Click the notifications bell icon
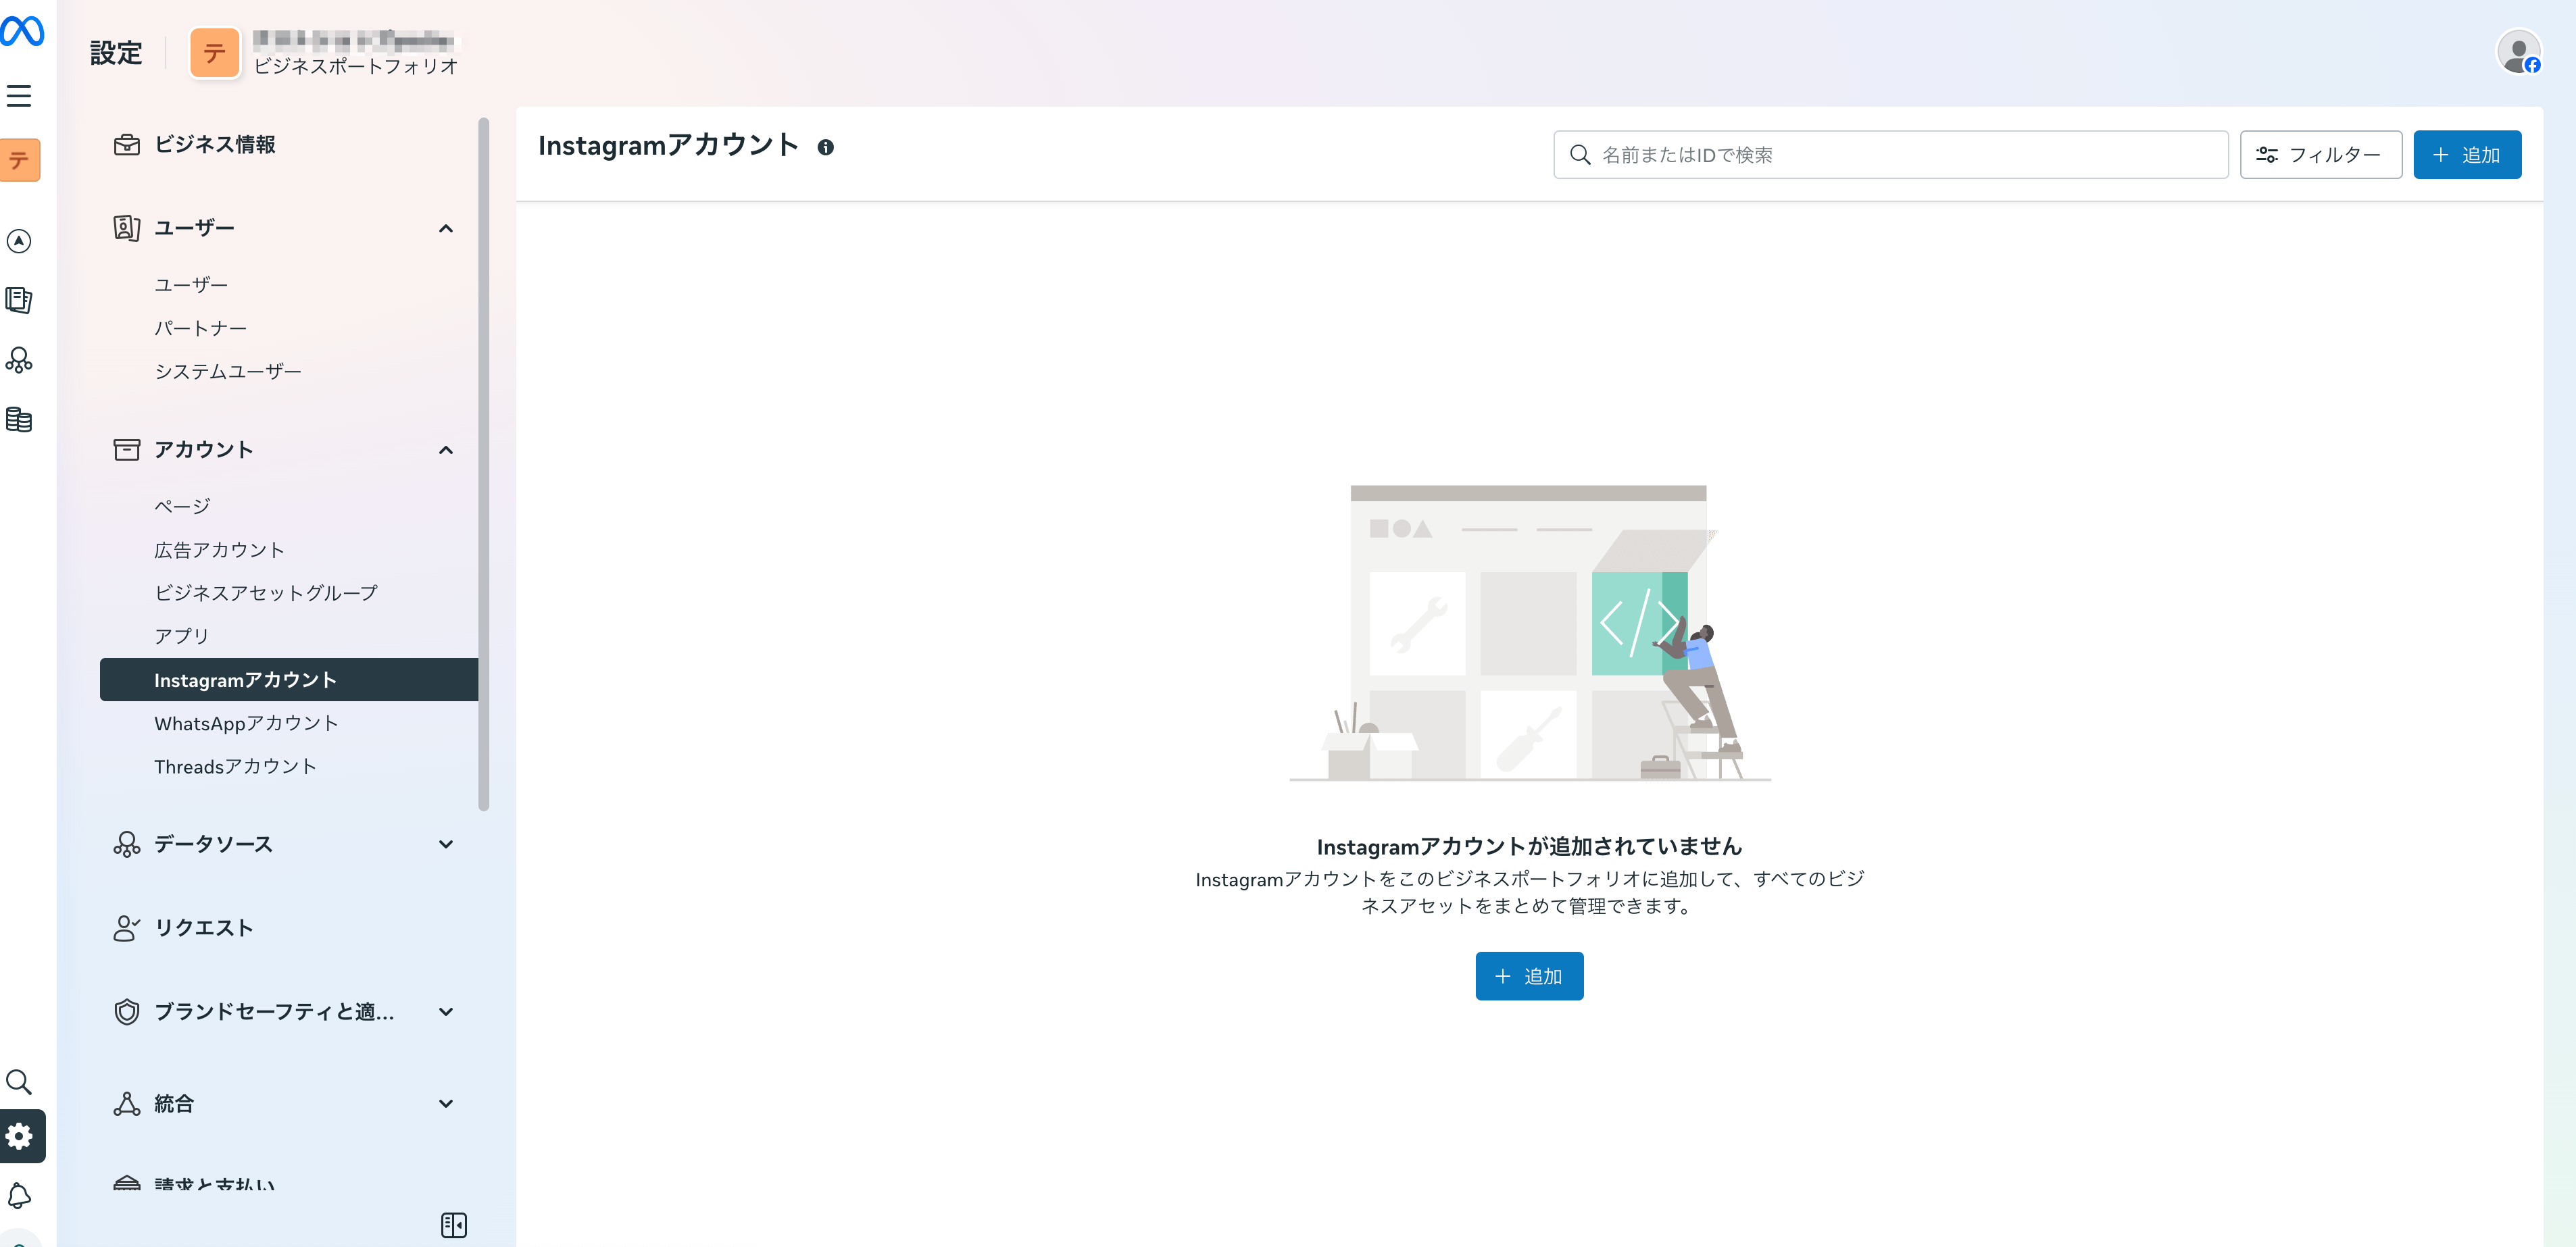Screen dimensions: 2576x1247 point(19,1196)
